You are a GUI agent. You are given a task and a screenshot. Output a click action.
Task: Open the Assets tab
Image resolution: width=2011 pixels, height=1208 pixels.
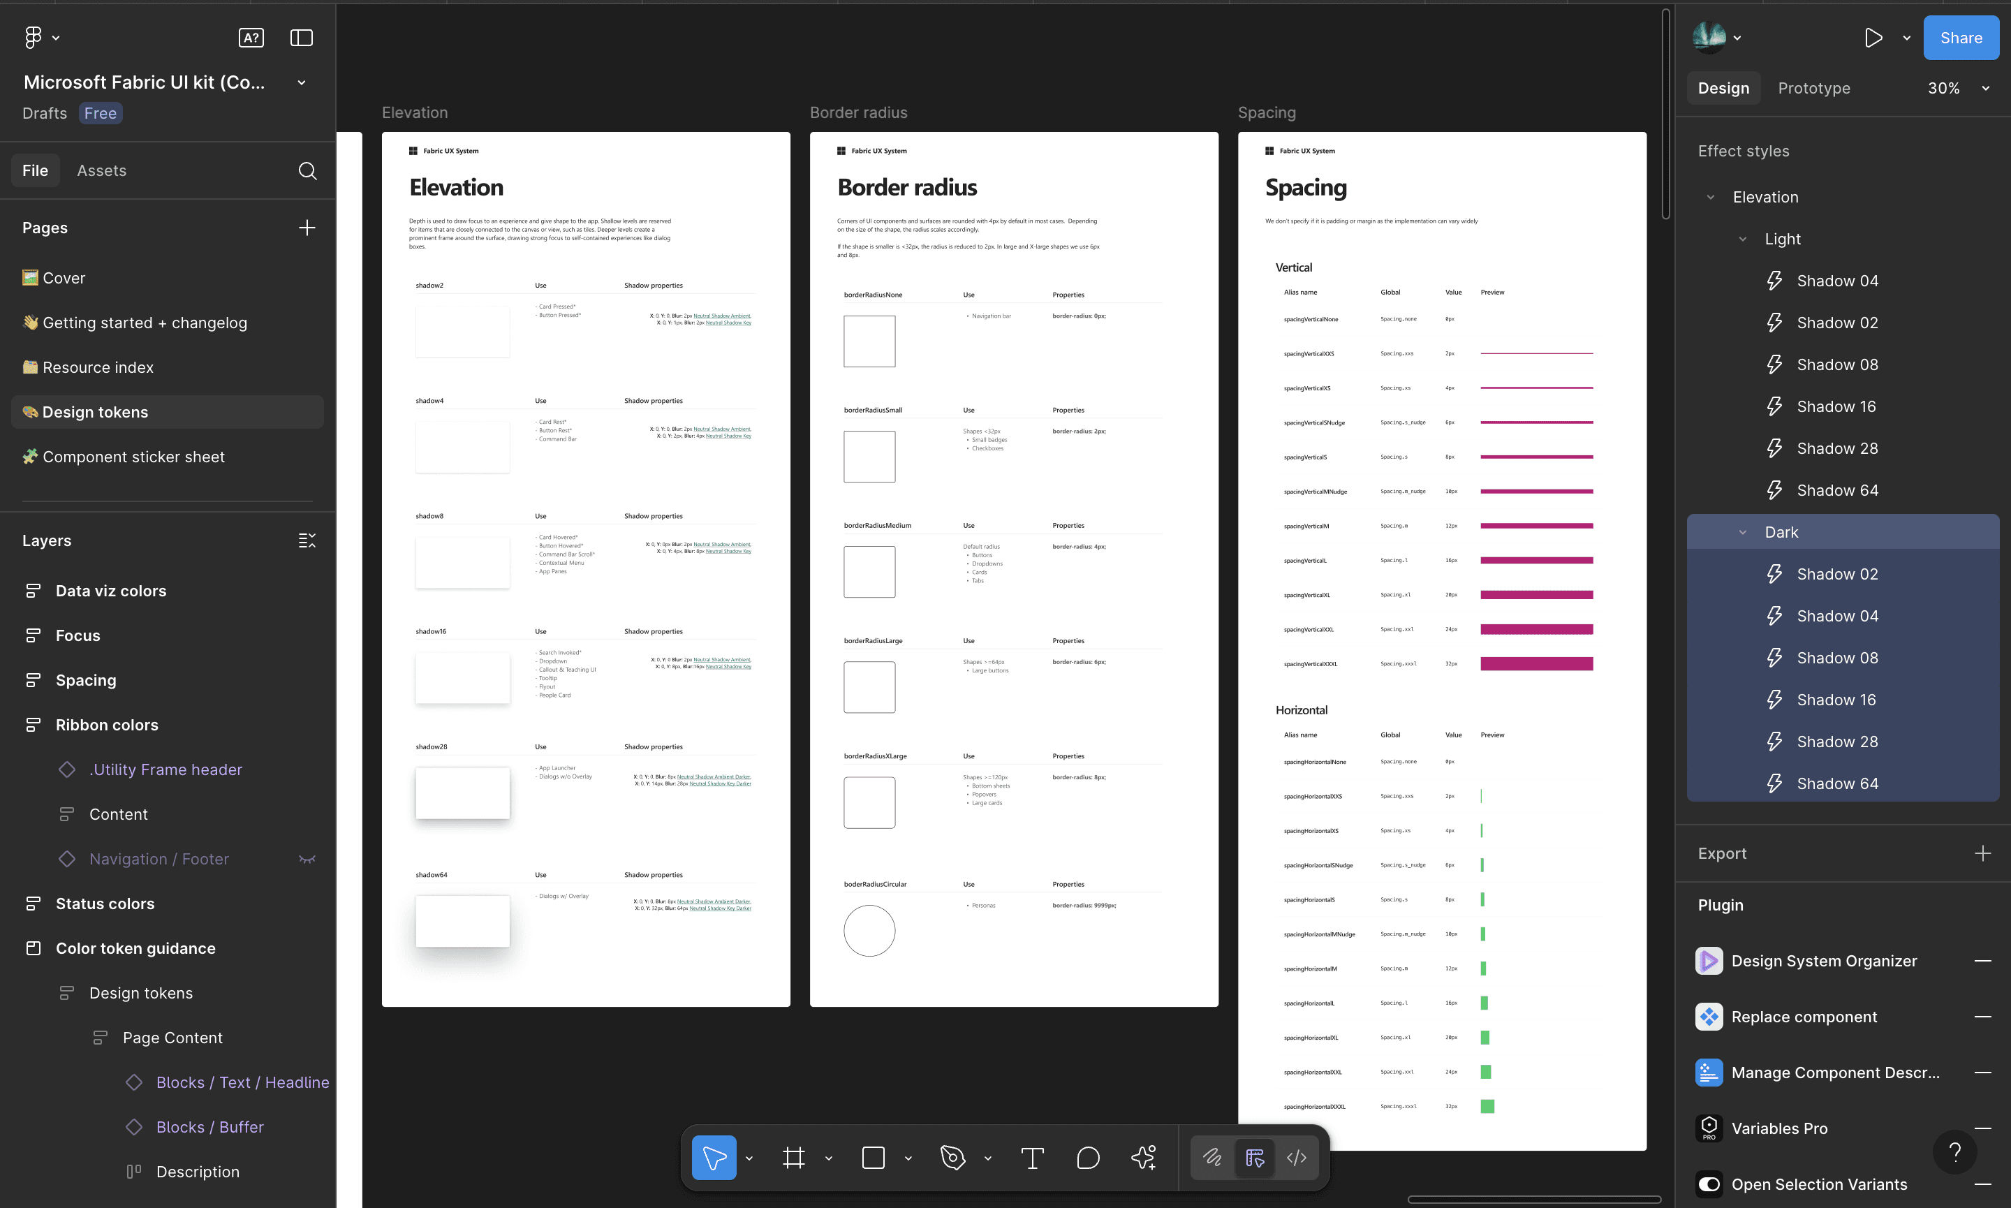coord(102,171)
